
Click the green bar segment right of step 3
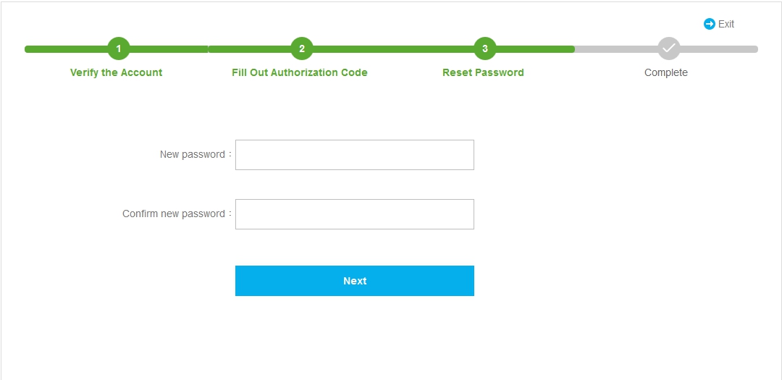coord(535,49)
